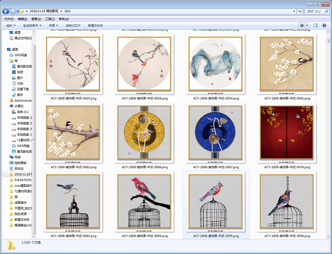Open the 文件(F) menu
Screen dimensions: 332x254
click(9, 19)
